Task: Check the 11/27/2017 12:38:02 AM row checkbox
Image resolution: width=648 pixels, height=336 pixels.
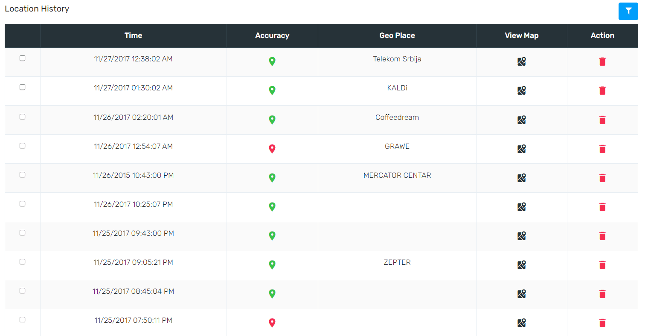Action: coord(23,58)
